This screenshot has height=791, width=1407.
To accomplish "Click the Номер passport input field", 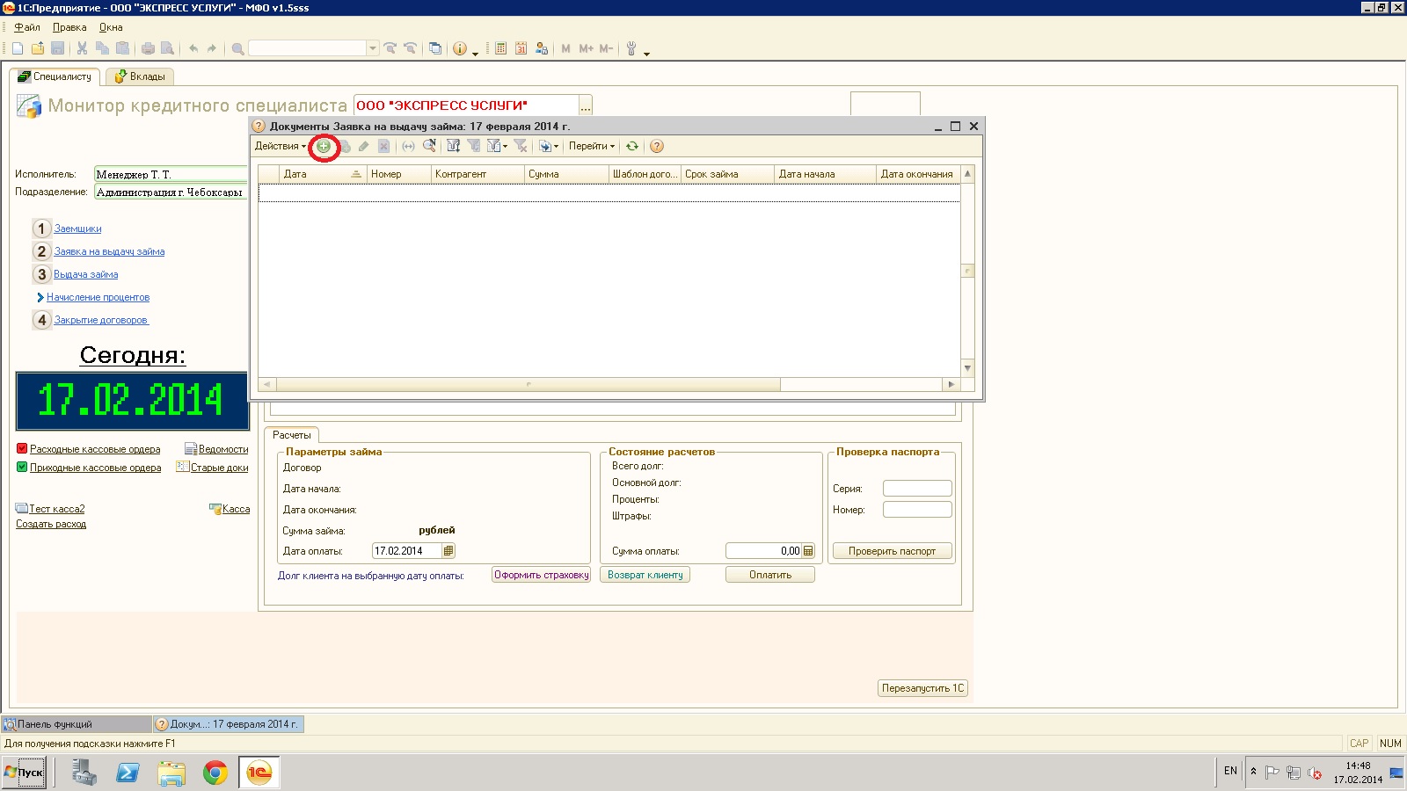I will (x=917, y=509).
